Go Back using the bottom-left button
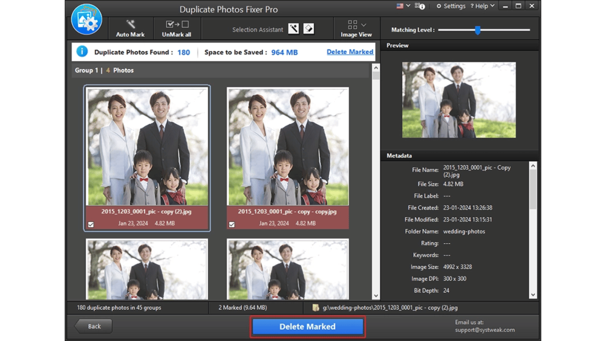The image size is (606, 341). point(93,326)
